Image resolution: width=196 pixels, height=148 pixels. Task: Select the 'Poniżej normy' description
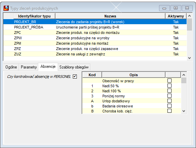point(114,96)
